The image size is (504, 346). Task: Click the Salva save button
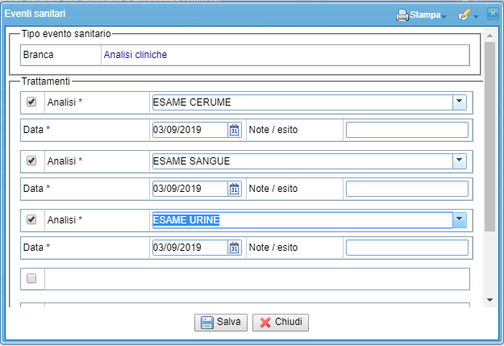pyautogui.click(x=221, y=322)
